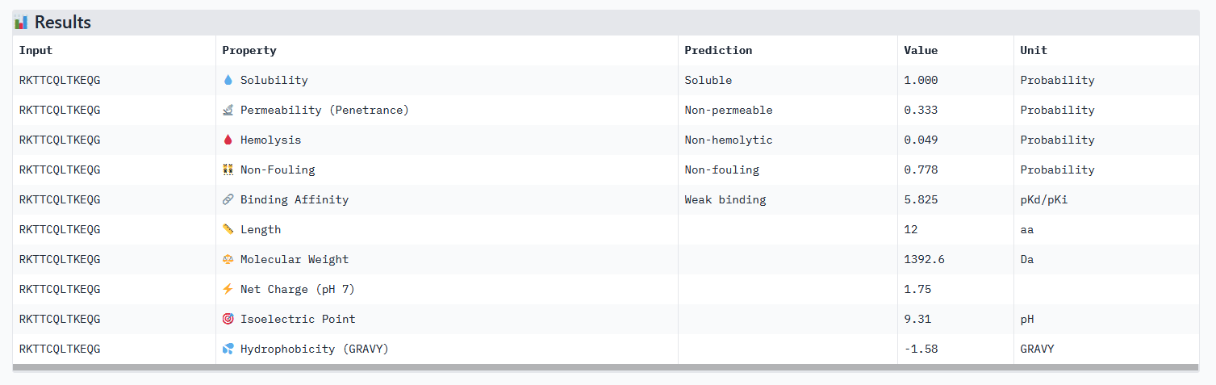This screenshot has height=385, width=1216.
Task: Click the Non-Fouling row icon
Action: 228,169
